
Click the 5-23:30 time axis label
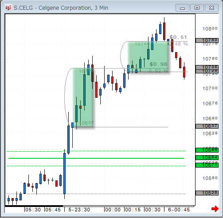pyautogui.click(x=79, y=210)
